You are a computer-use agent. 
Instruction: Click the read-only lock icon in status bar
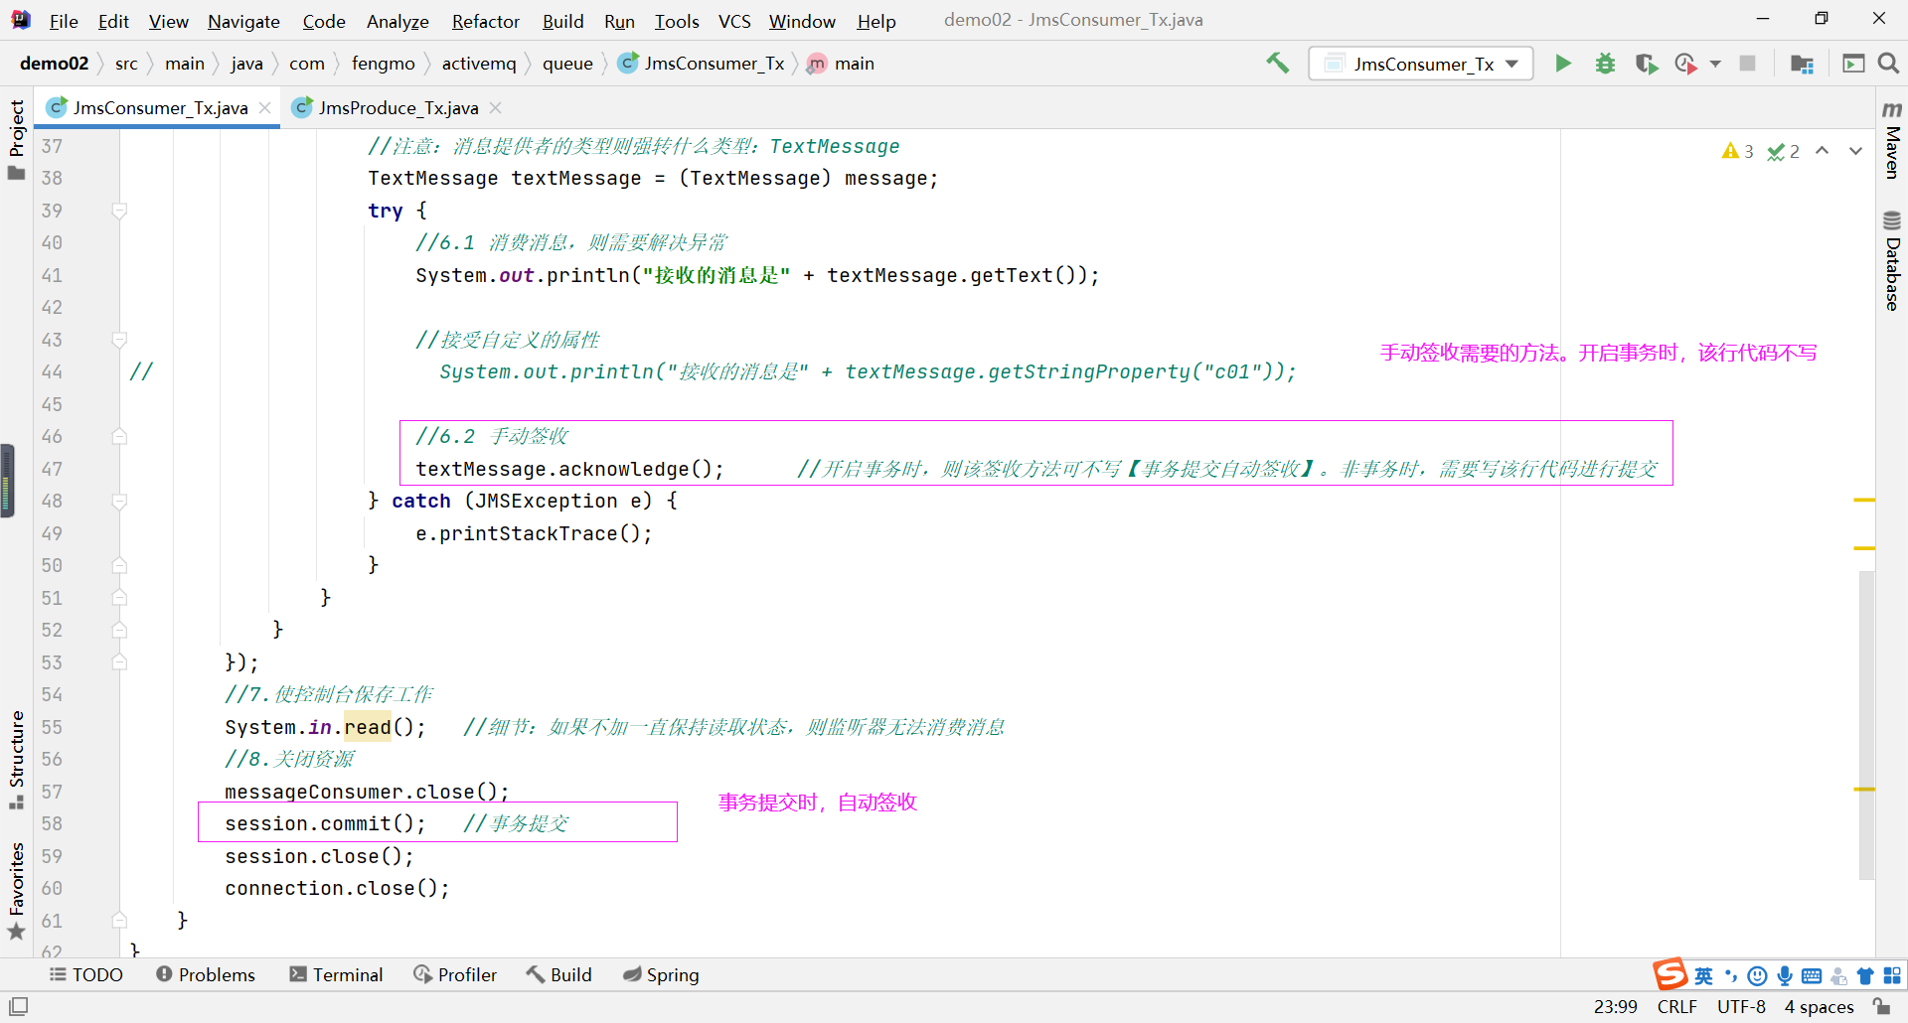1881,1006
